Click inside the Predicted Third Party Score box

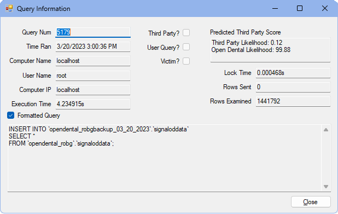coord(270,50)
